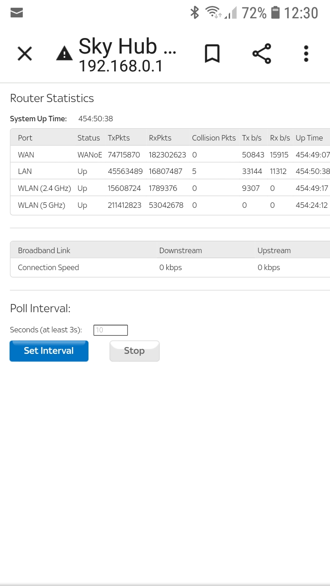Open the three-dot overflow menu

[x=306, y=54]
